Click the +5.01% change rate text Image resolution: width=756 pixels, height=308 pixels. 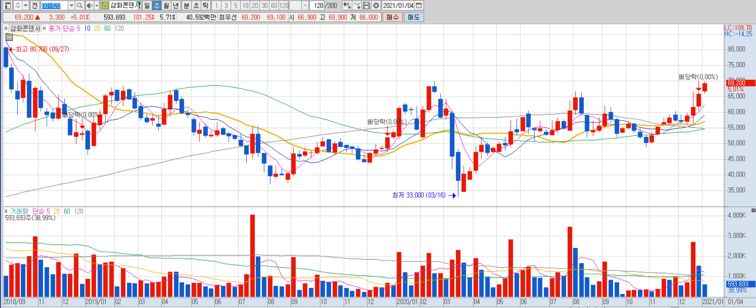coord(80,17)
